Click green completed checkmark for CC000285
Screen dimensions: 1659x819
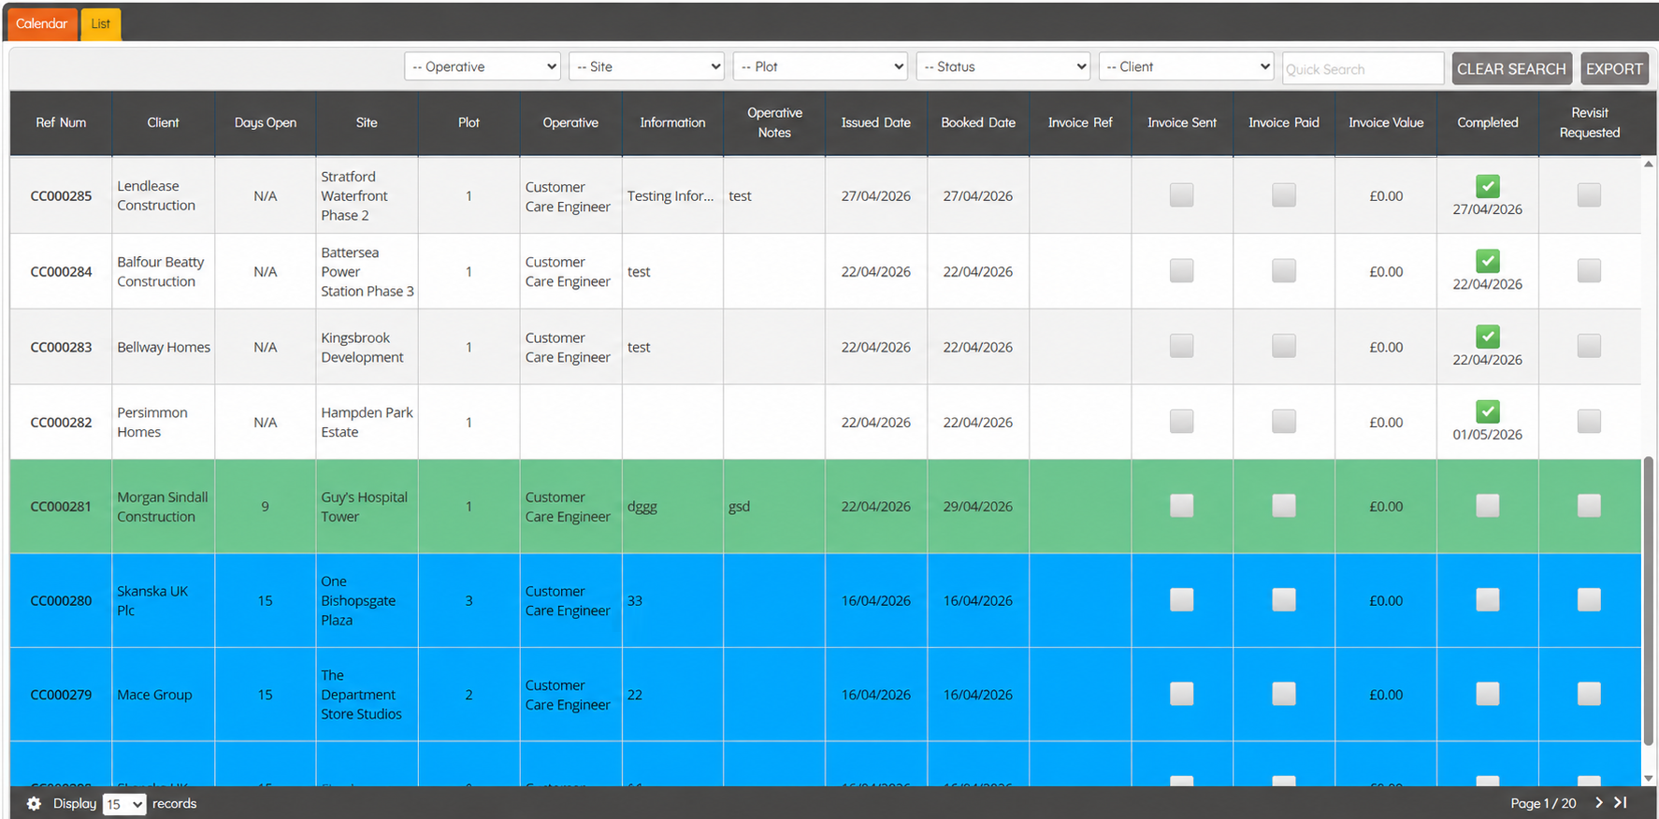pos(1487,186)
